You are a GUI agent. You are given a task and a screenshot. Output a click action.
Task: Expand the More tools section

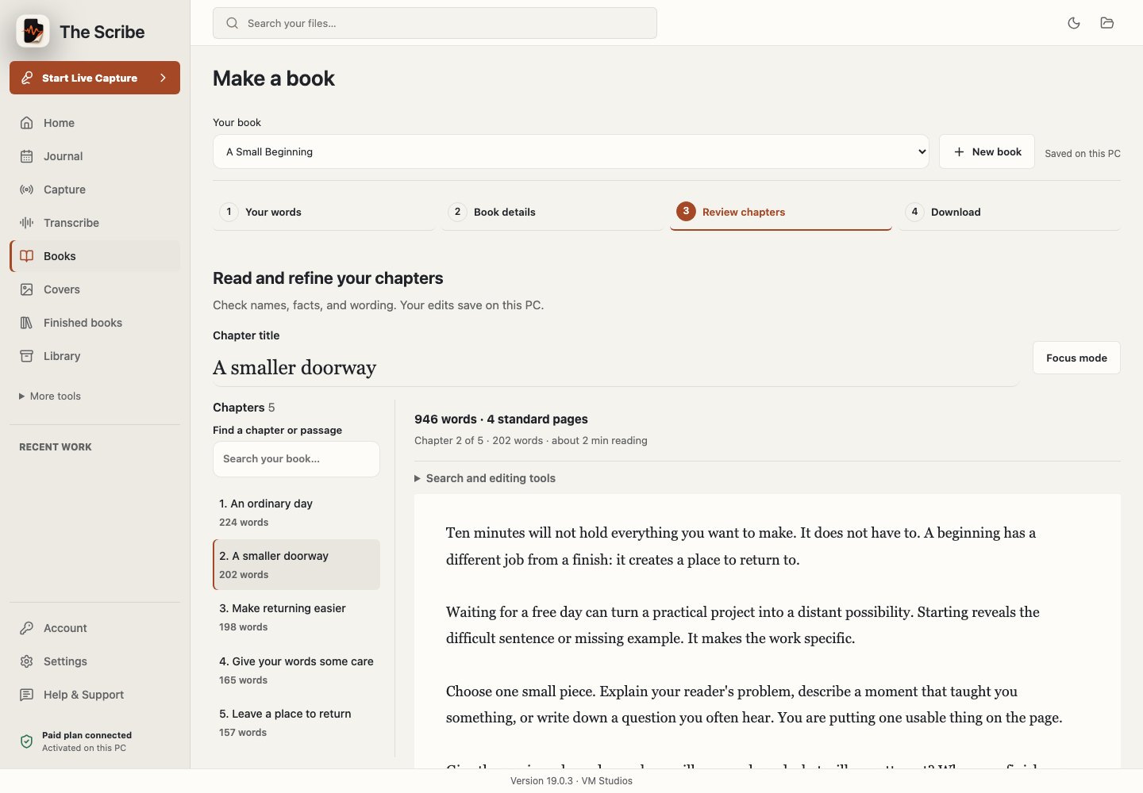coord(50,396)
